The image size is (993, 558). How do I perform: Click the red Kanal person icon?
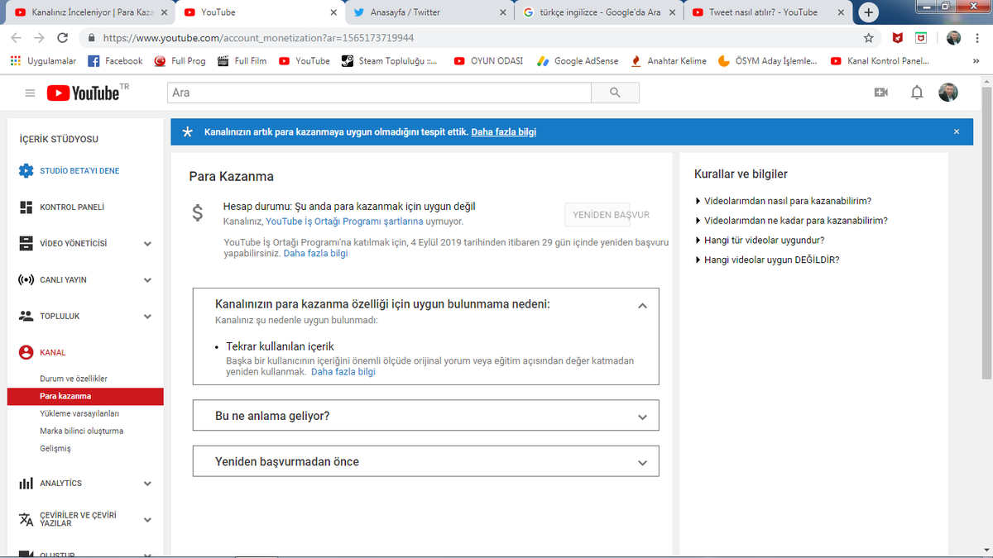click(26, 352)
